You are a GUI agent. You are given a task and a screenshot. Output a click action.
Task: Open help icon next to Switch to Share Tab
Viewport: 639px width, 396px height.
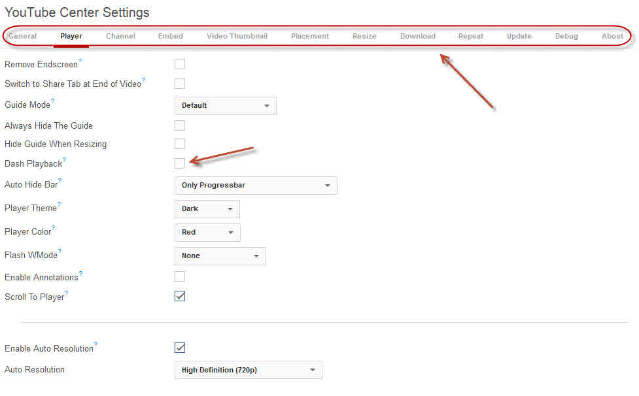[x=143, y=79]
